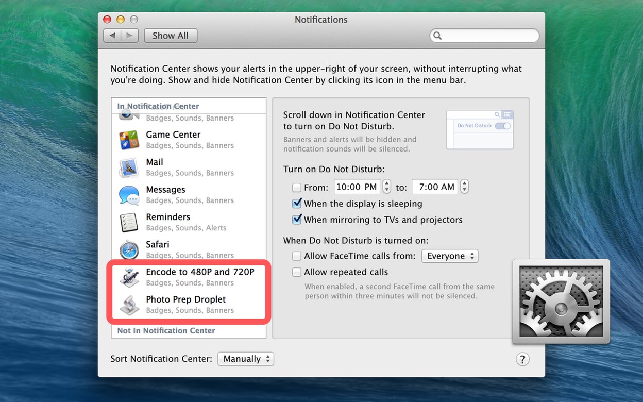
Task: Tick the Allow repeated calls checkbox
Action: 297,272
